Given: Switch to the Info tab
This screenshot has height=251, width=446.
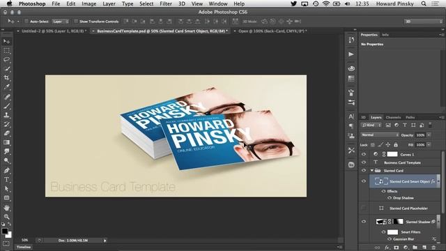Looking at the screenshot, I should coord(385,35).
